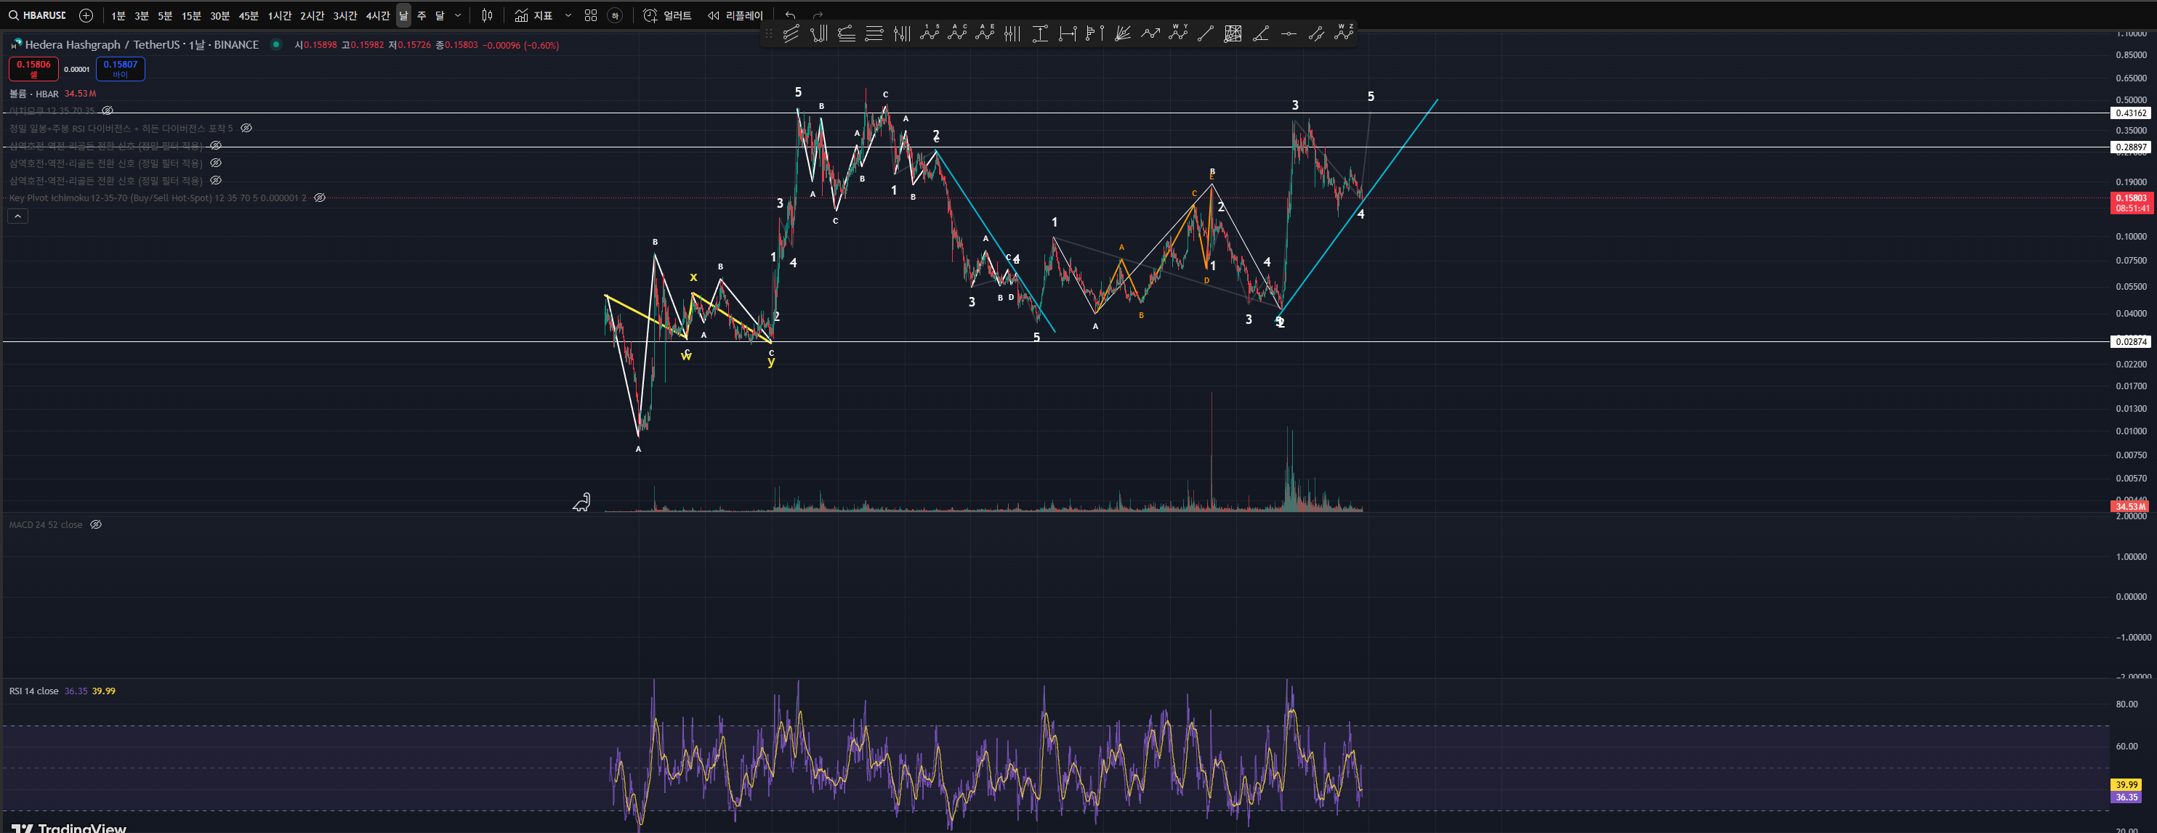The height and width of the screenshot is (833, 2157).
Task: Select the Elliott Triangle Wave (ABCDE) tool
Action: click(x=985, y=33)
